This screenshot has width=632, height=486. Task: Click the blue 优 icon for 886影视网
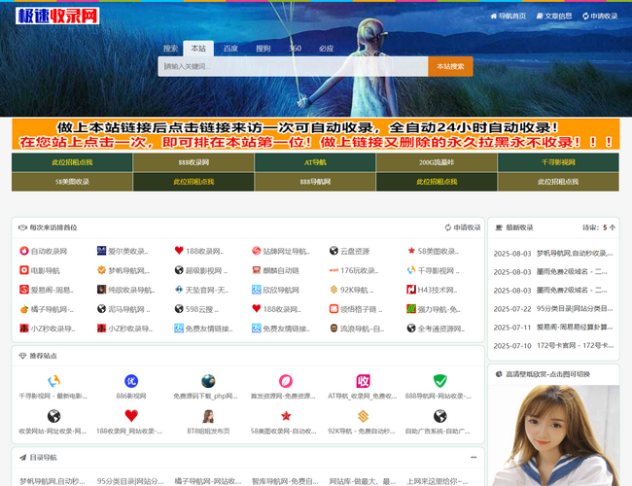[x=131, y=381]
